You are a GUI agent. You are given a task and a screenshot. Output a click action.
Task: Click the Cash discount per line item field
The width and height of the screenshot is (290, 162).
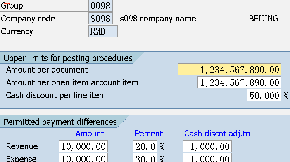click(264, 95)
